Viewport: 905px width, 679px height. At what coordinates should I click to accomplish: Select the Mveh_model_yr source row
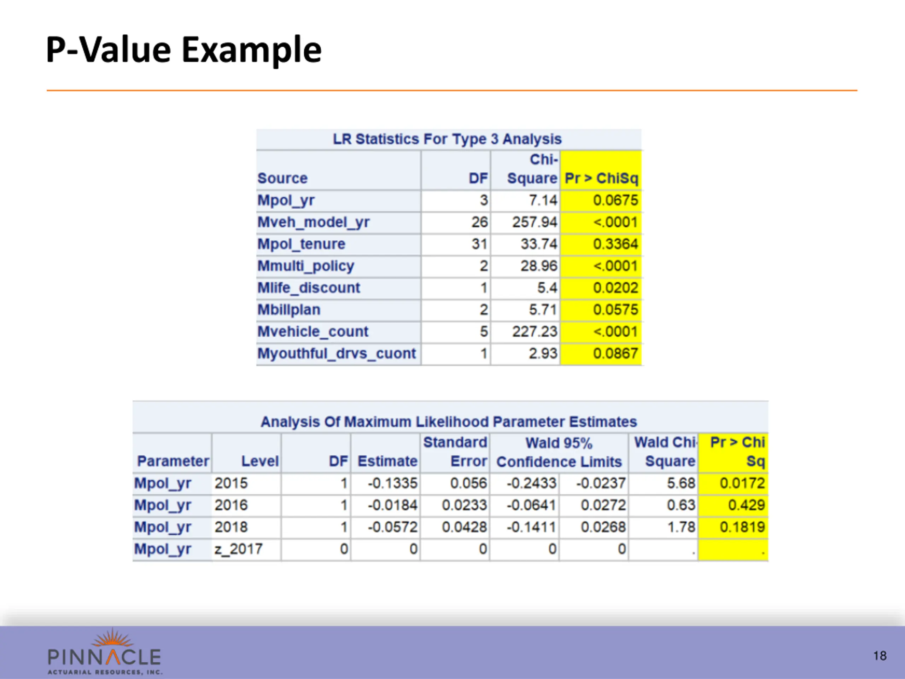pos(449,222)
